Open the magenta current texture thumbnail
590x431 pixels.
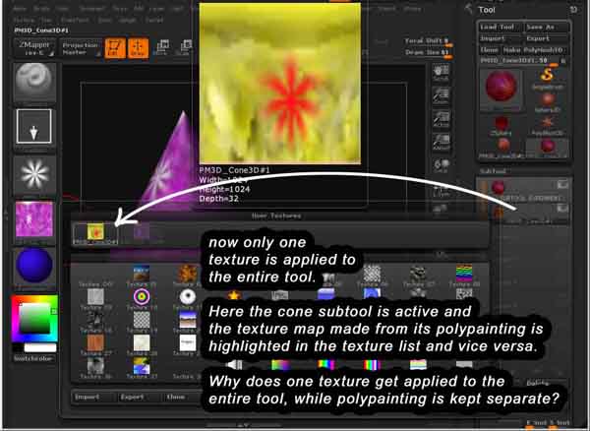(x=34, y=219)
